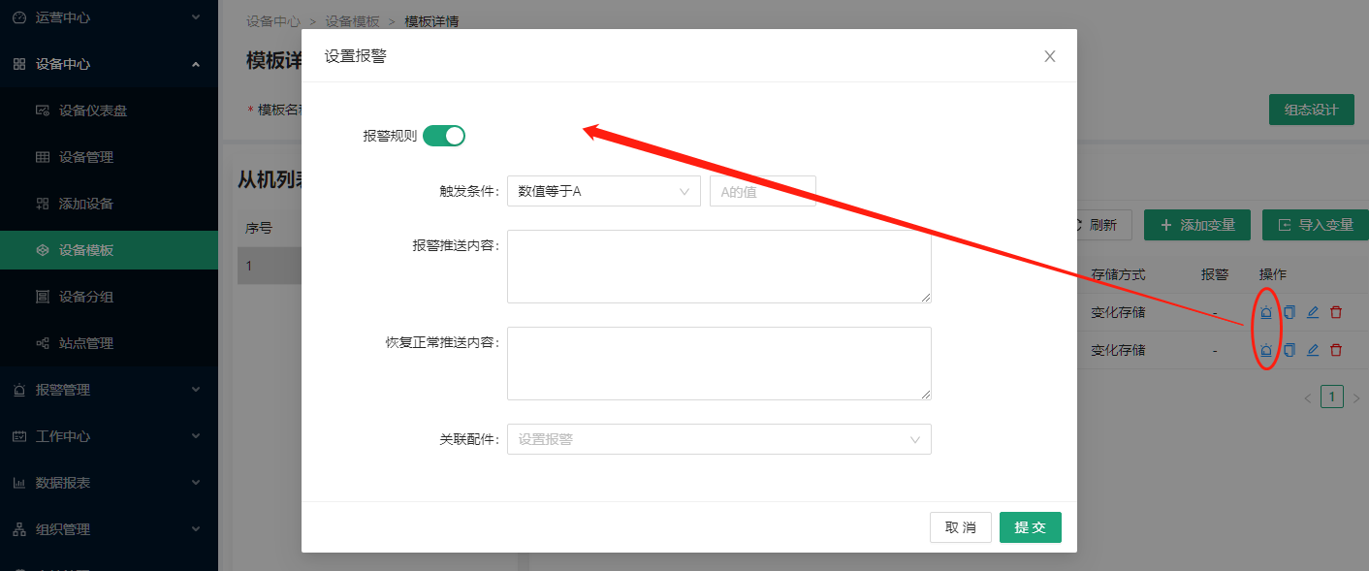This screenshot has width=1369, height=571.
Task: Click the 恢复正常推送内容 text area
Action: click(718, 364)
